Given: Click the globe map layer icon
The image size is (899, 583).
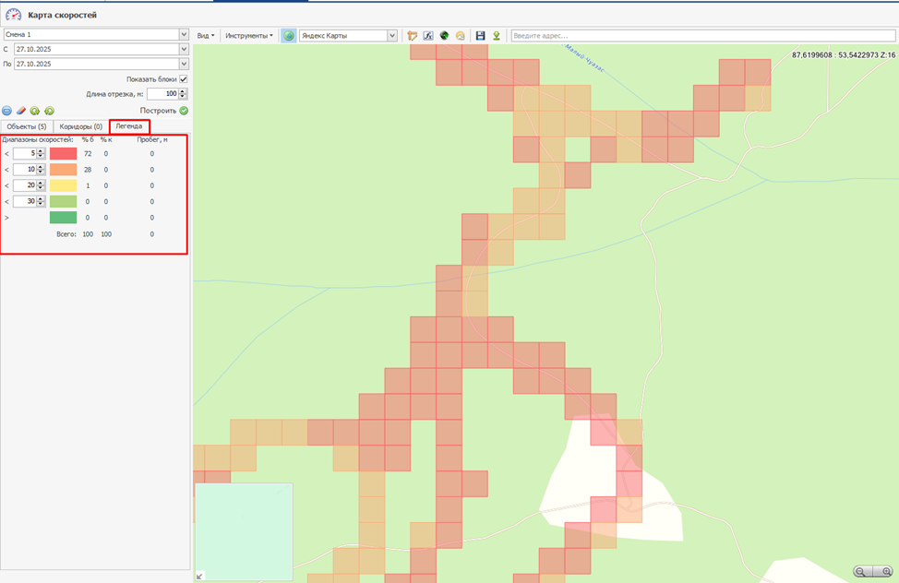Looking at the screenshot, I should [289, 35].
